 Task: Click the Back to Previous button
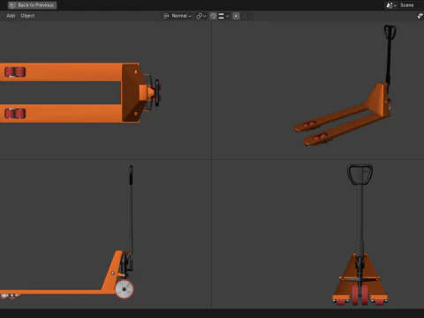(x=32, y=5)
